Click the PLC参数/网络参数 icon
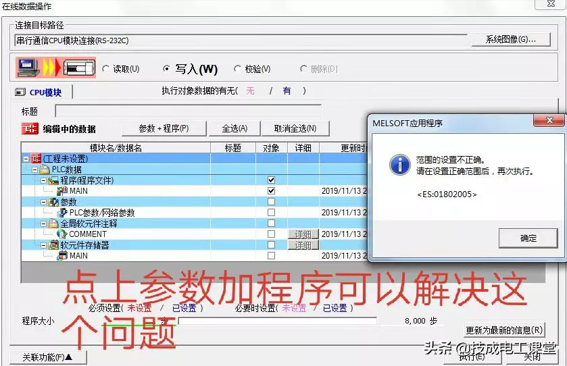This screenshot has width=567, height=366. [x=62, y=213]
